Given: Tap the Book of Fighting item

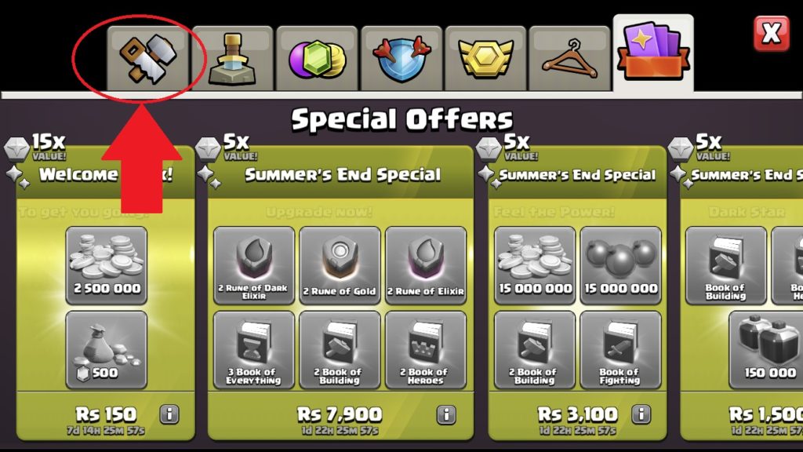Looking at the screenshot, I should [x=621, y=350].
